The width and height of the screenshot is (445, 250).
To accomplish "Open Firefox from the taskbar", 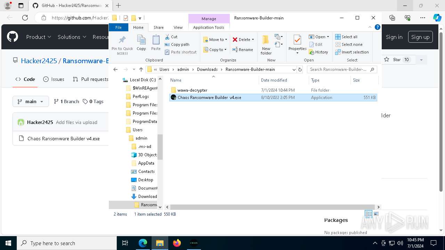I will tap(177, 243).
